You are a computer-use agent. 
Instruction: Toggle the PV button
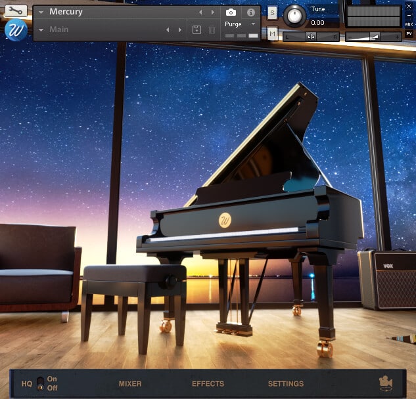[409, 34]
